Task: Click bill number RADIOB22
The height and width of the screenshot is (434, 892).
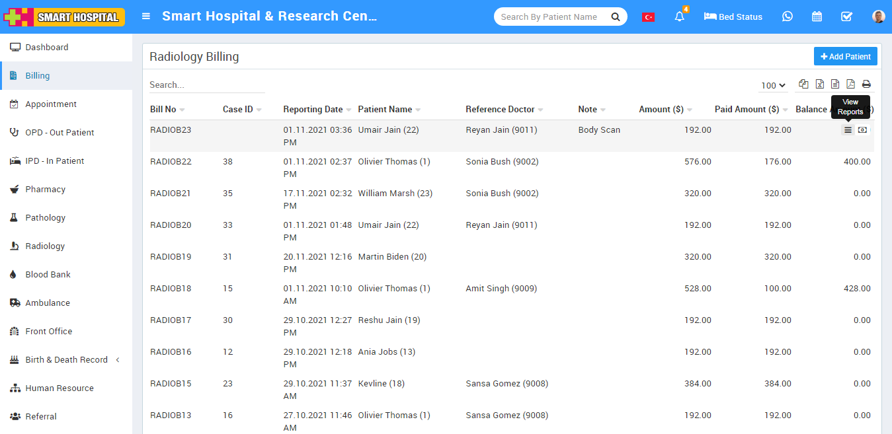Action: pos(171,162)
